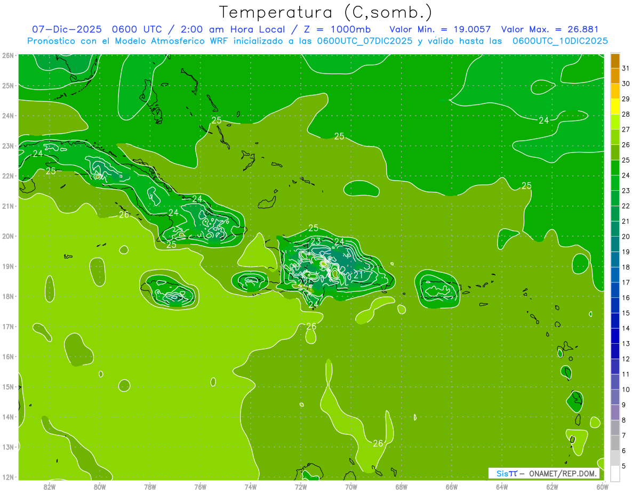Click color scale value "19"

point(626,252)
